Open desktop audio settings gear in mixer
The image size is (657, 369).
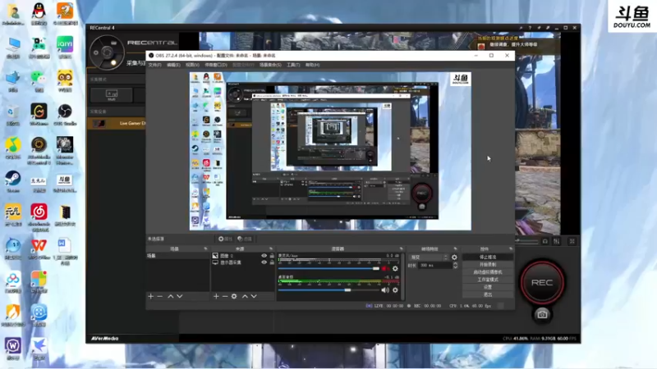(x=395, y=290)
